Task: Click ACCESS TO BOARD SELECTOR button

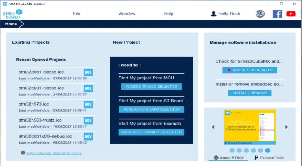Action: pyautogui.click(x=151, y=109)
